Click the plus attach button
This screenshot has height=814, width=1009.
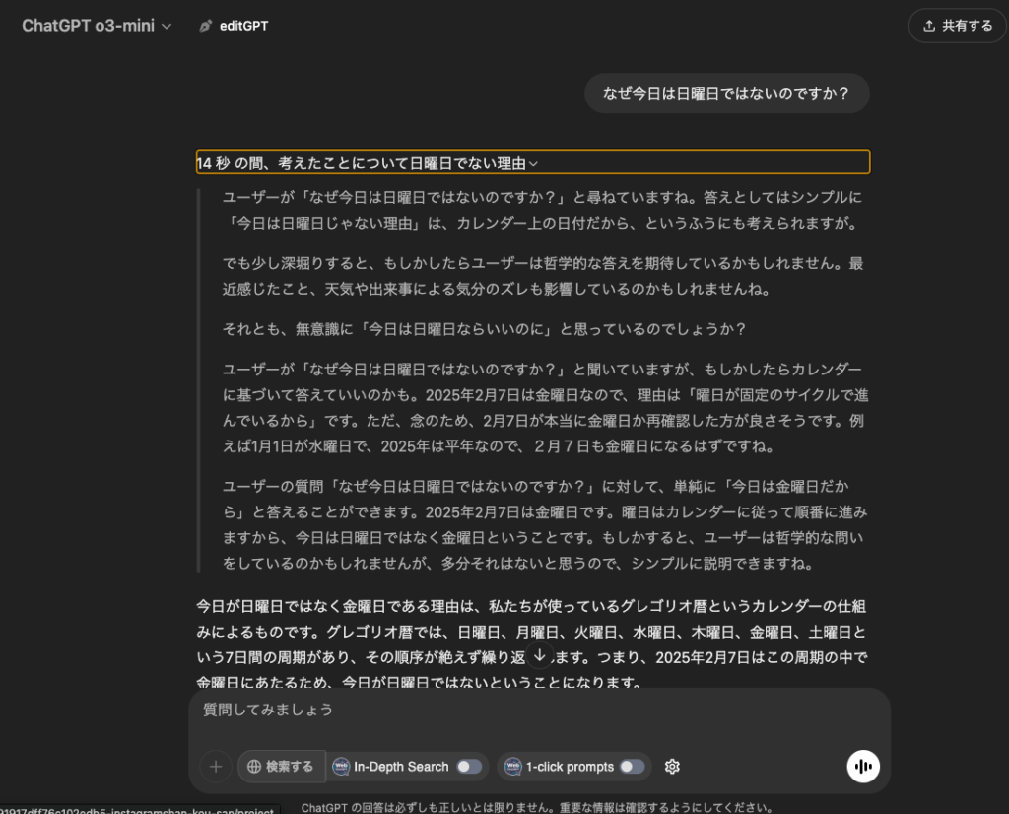[216, 766]
